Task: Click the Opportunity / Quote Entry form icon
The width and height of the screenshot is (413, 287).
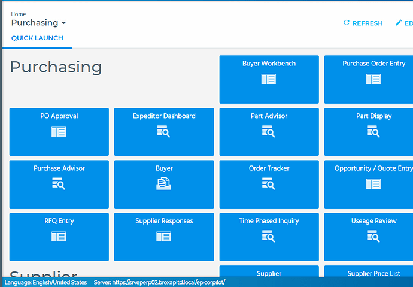Action: (373, 184)
